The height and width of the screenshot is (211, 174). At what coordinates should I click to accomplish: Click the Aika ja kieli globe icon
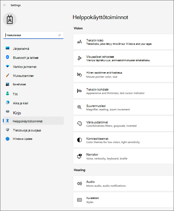(x=8, y=103)
